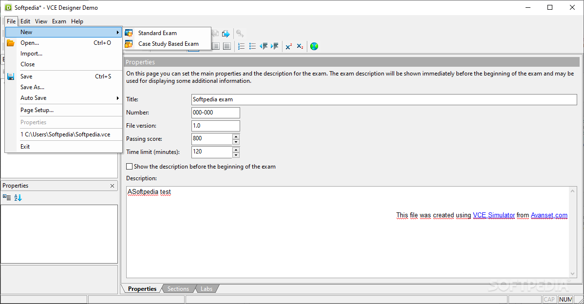Apply justify text alignment
The height and width of the screenshot is (304, 584).
(227, 46)
